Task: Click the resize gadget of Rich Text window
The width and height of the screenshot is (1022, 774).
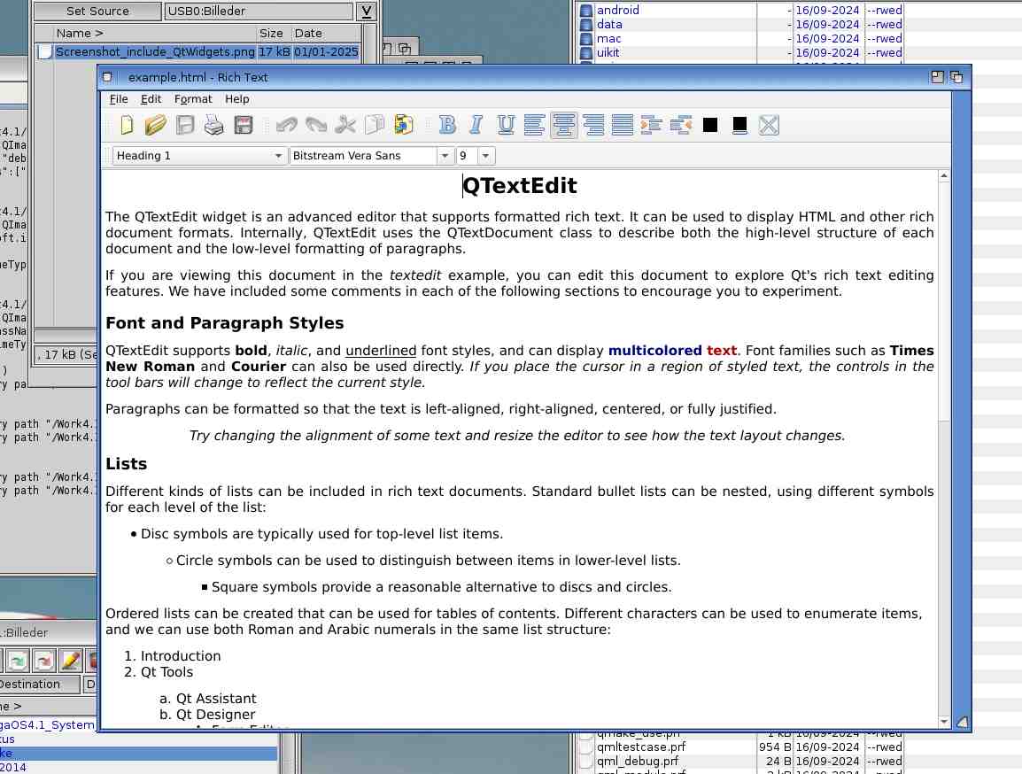Action: click(962, 721)
